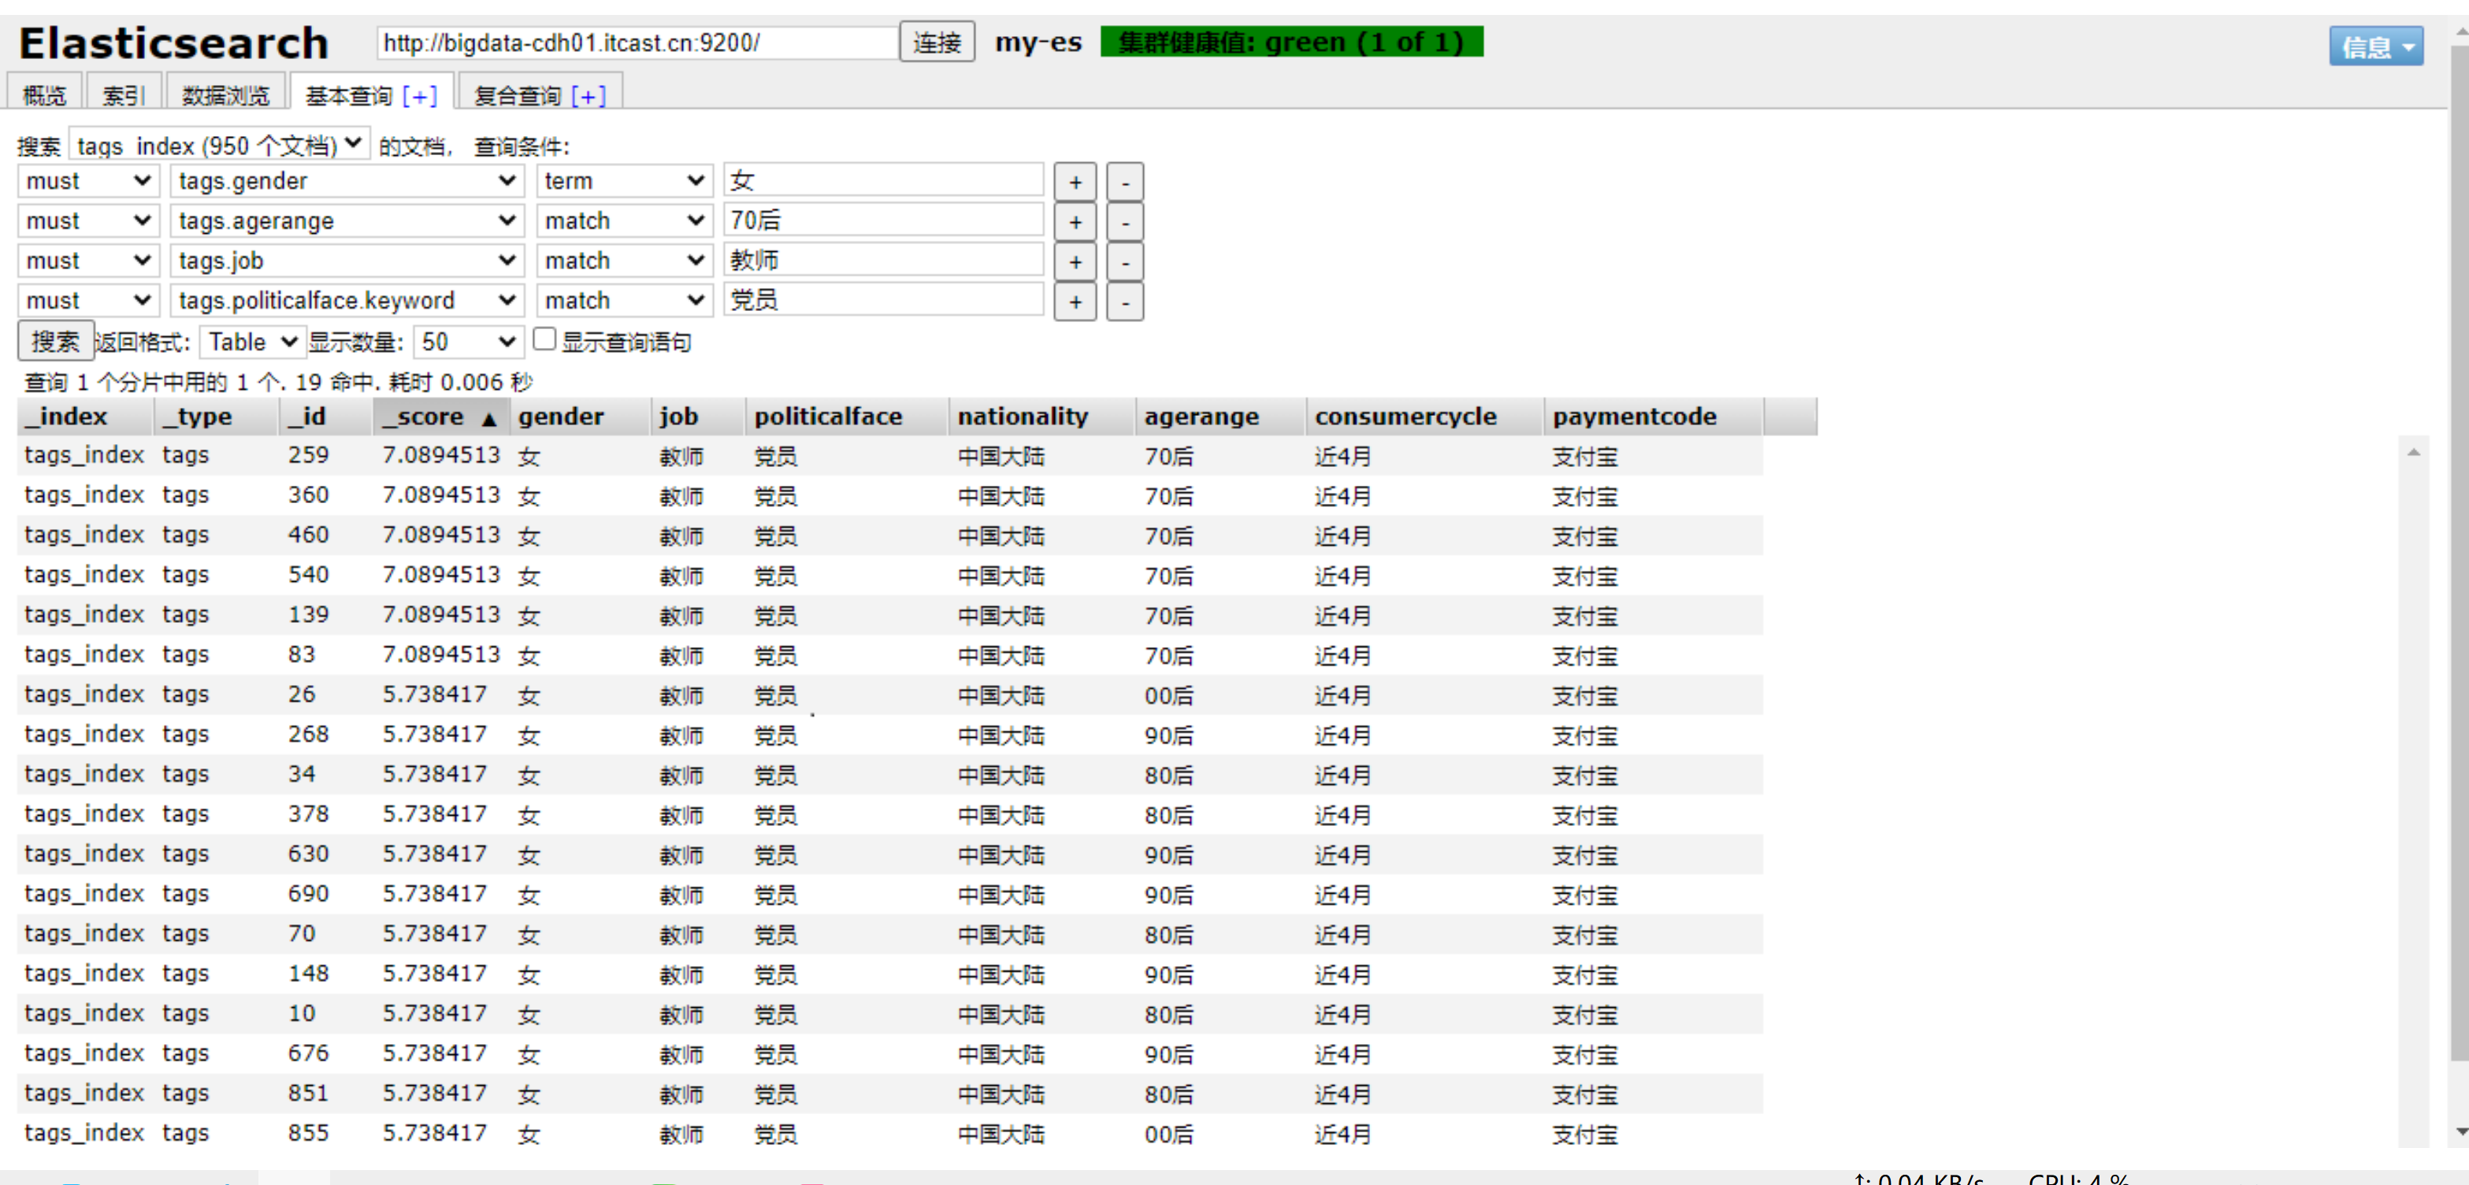
Task: Open the 信息 info menu button
Action: point(2375,46)
